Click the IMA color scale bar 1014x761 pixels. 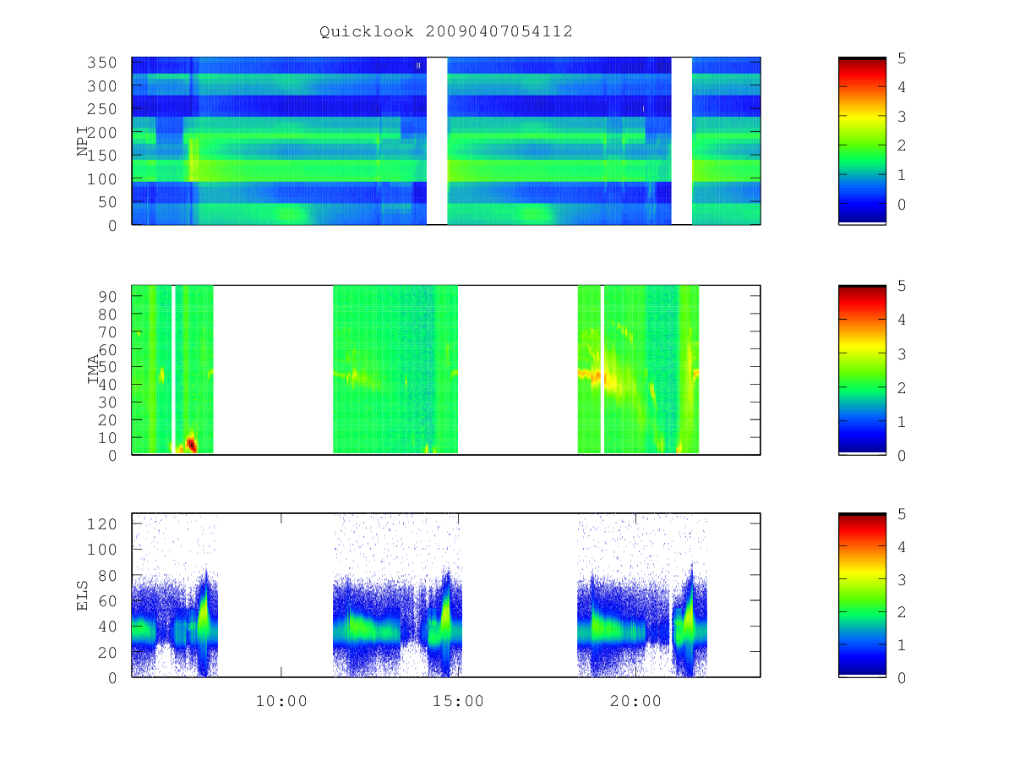862,370
